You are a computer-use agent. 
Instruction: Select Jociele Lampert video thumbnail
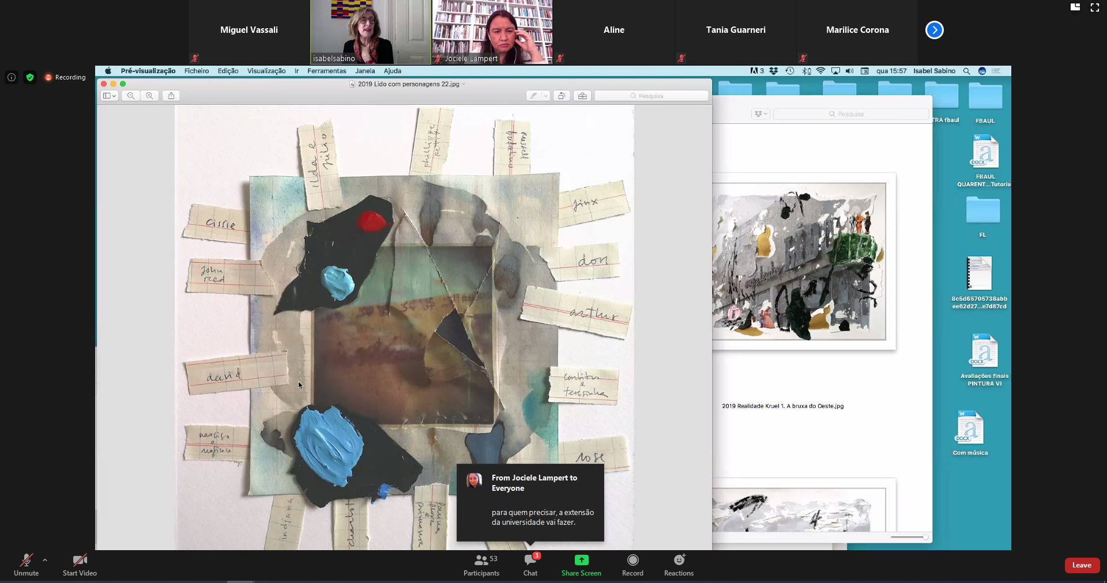coord(492,32)
